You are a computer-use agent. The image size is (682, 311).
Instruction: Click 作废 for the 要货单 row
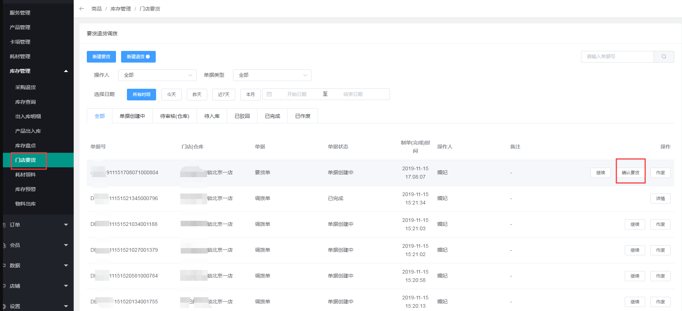tap(660, 173)
